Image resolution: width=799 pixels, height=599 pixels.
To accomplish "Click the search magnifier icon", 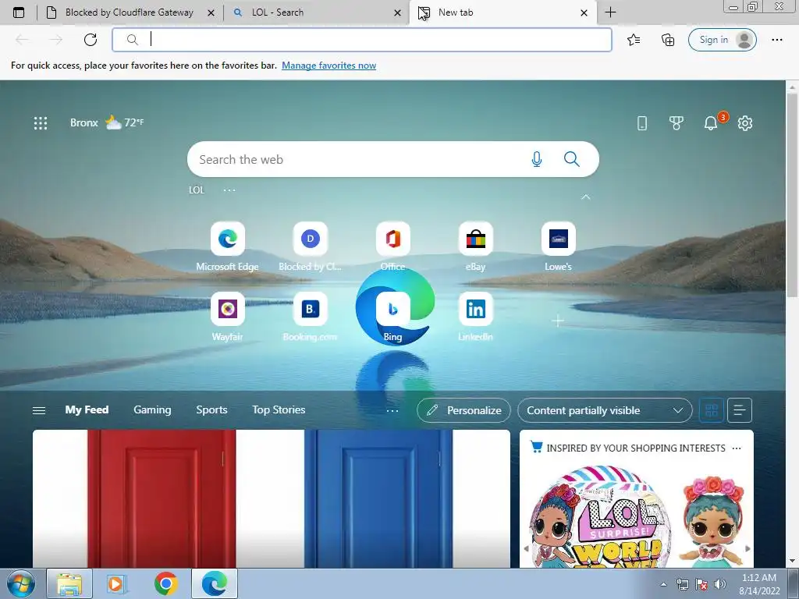I will tap(572, 159).
